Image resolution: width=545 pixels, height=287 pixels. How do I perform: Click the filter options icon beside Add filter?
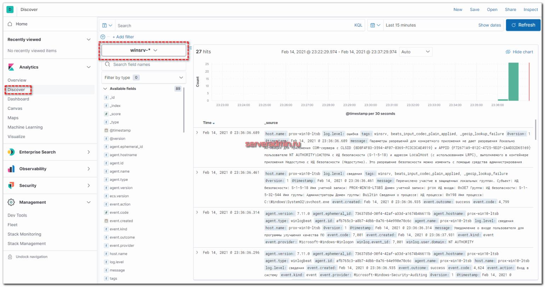point(103,36)
